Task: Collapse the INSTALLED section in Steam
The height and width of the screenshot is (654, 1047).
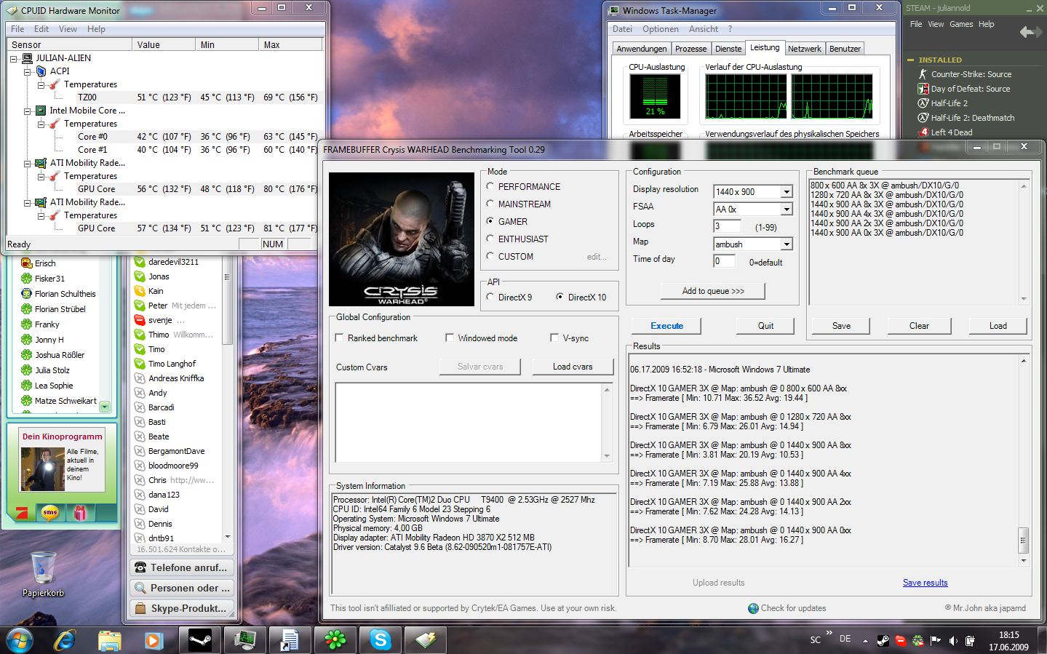Action: pyautogui.click(x=911, y=60)
